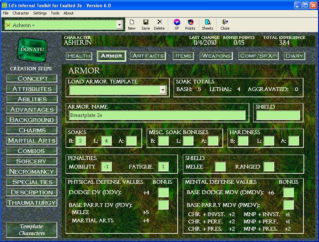This screenshot has width=319, height=242.
Task: Click the Total Experience value 384
Action: click(x=284, y=43)
